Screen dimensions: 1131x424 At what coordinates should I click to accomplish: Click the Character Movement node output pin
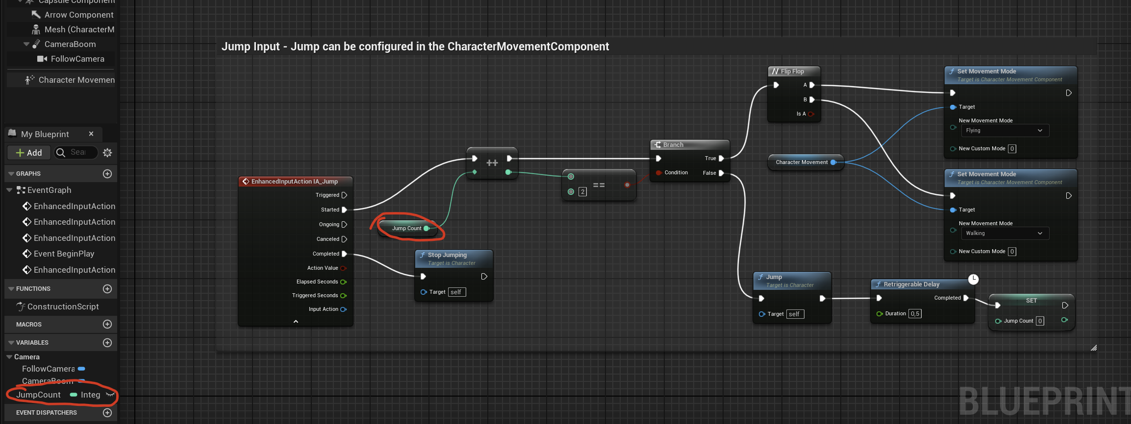point(833,162)
